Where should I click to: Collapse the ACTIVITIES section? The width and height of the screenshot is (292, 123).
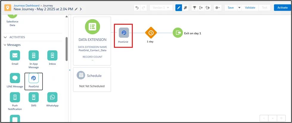5,37
